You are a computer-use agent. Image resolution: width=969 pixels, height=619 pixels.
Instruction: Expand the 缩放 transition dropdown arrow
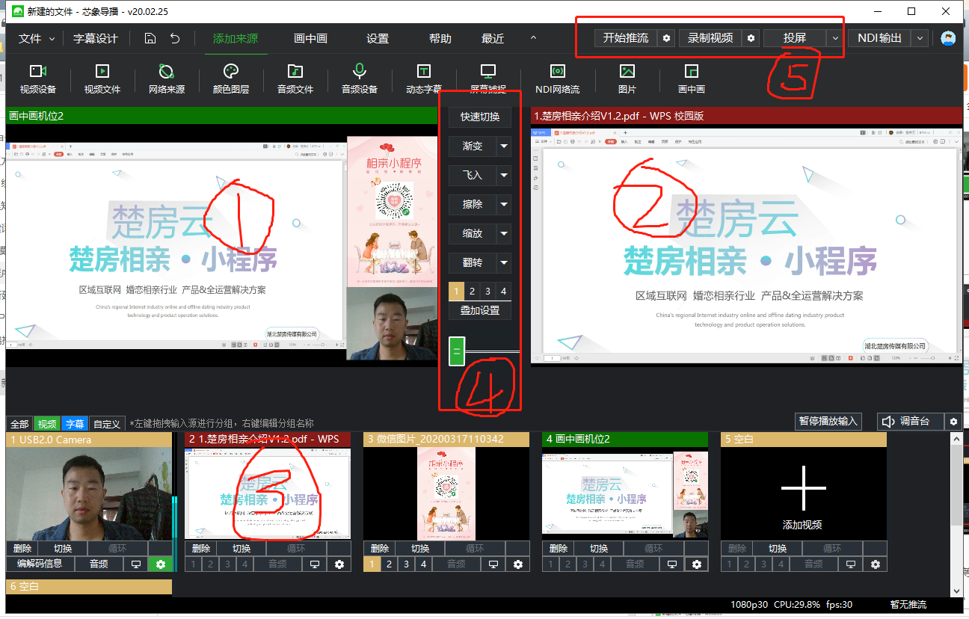click(x=504, y=233)
